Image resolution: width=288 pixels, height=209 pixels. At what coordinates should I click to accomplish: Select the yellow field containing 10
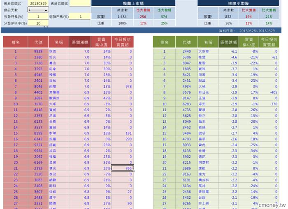click(38, 23)
